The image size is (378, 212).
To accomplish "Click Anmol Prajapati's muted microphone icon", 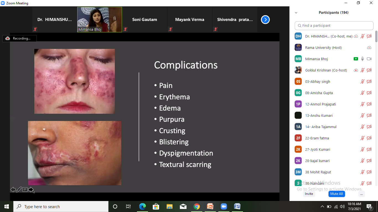I will [x=362, y=104].
